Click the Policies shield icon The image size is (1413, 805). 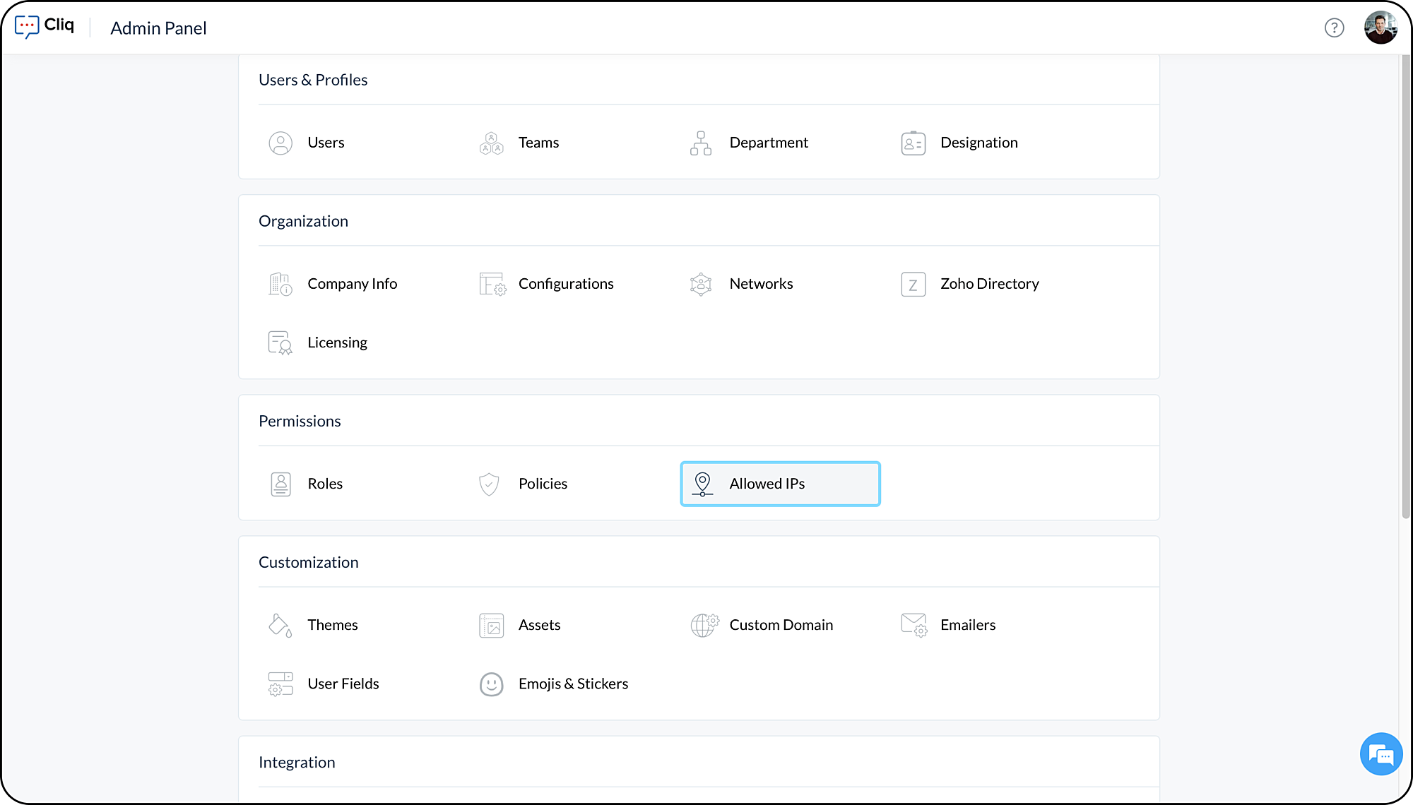pos(489,484)
